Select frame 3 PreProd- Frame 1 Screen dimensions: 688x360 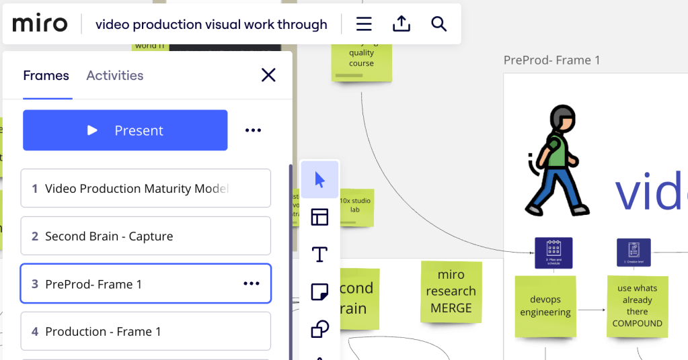[x=146, y=284]
